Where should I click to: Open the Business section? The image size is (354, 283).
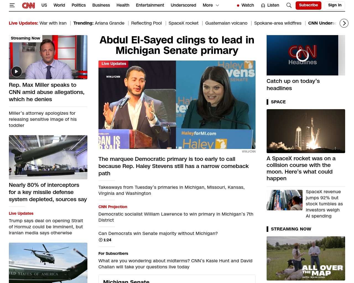coord(101,5)
